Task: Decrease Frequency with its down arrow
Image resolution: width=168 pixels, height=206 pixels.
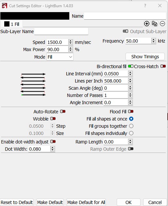Action: coord(153,42)
